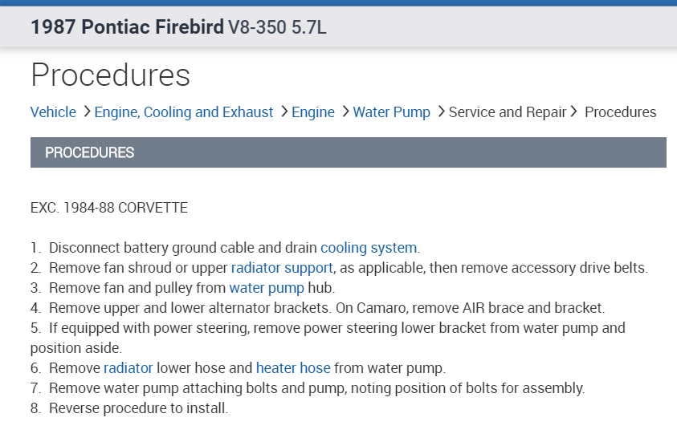Image resolution: width=677 pixels, height=446 pixels.
Task: Open the cooling system link in step 1
Action: tap(369, 248)
